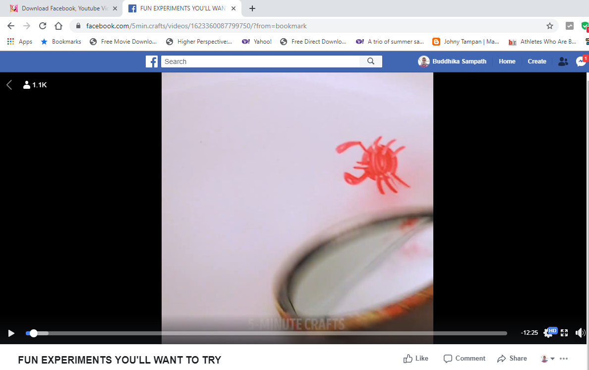Image resolution: width=589 pixels, height=370 pixels.
Task: Open Bookmarks folder
Action: pos(61,42)
